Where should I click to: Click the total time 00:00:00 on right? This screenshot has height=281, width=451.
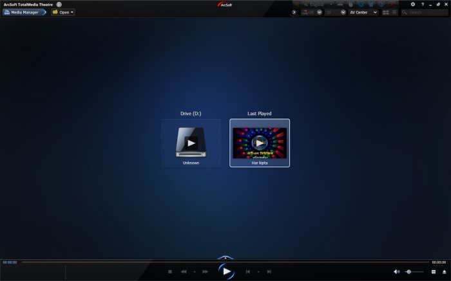[x=439, y=262]
